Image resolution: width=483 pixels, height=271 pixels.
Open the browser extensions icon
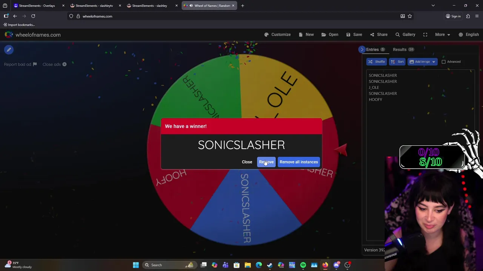468,16
